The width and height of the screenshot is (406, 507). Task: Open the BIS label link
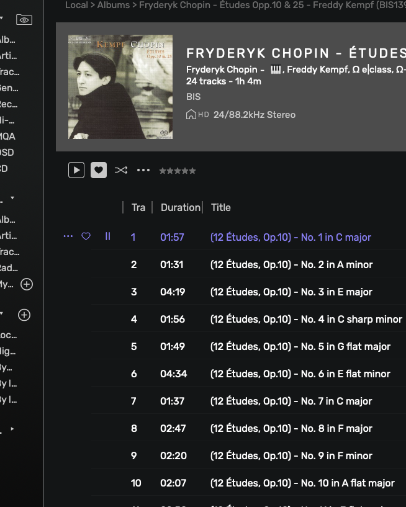click(x=194, y=97)
